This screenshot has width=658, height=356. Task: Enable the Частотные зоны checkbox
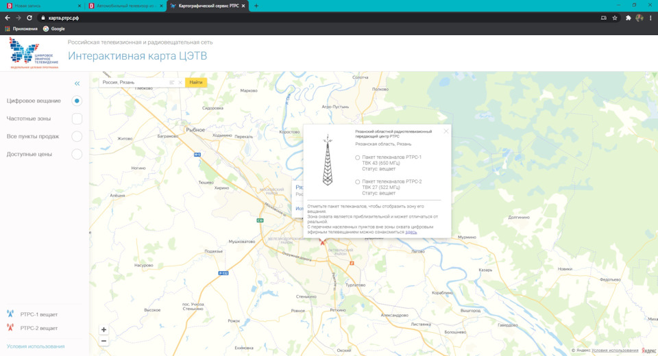[x=77, y=118]
